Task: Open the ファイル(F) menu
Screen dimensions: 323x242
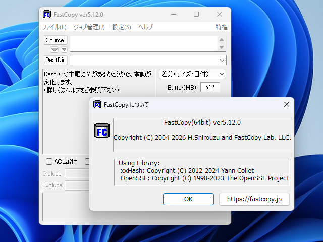Action: point(55,27)
